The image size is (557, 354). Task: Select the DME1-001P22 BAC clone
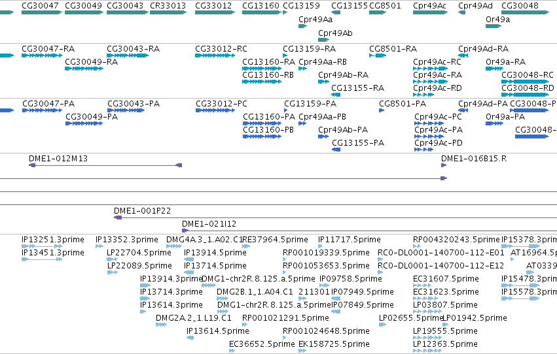(335, 217)
